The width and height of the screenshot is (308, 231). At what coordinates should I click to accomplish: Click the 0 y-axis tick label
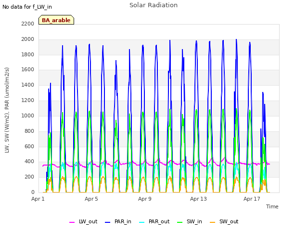(33, 192)
